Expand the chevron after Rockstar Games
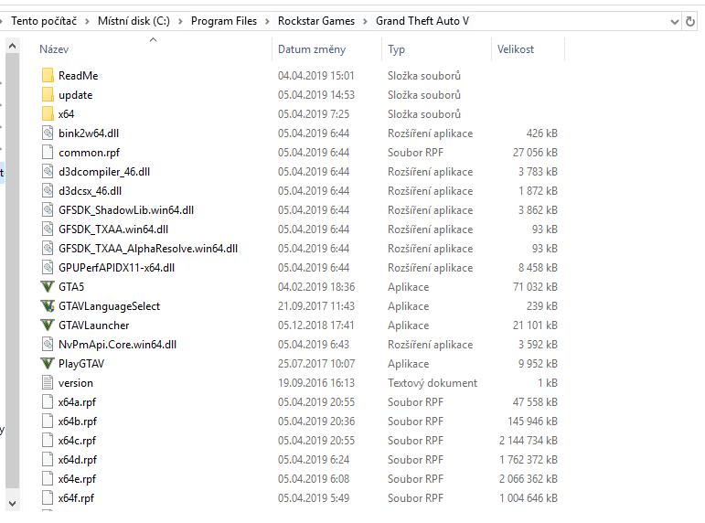This screenshot has width=705, height=523. click(x=365, y=22)
